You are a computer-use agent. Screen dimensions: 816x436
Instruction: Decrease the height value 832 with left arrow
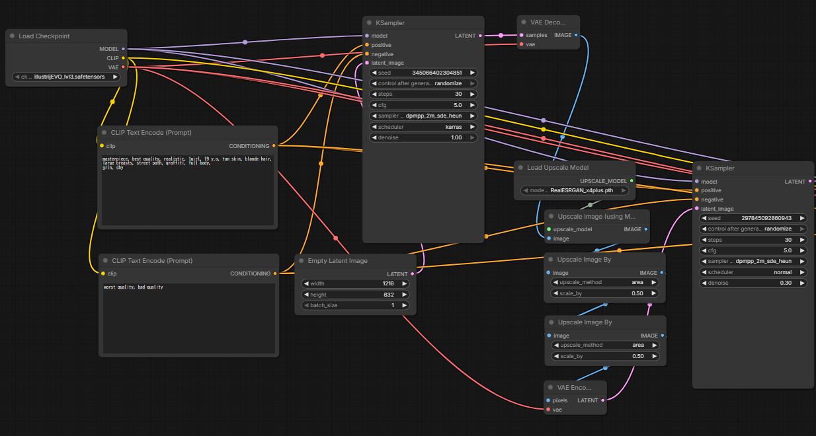(306, 295)
